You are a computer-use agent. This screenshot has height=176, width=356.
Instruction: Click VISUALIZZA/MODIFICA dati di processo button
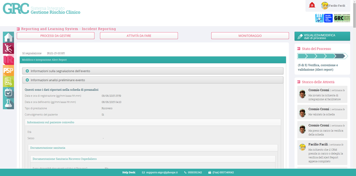(322, 36)
